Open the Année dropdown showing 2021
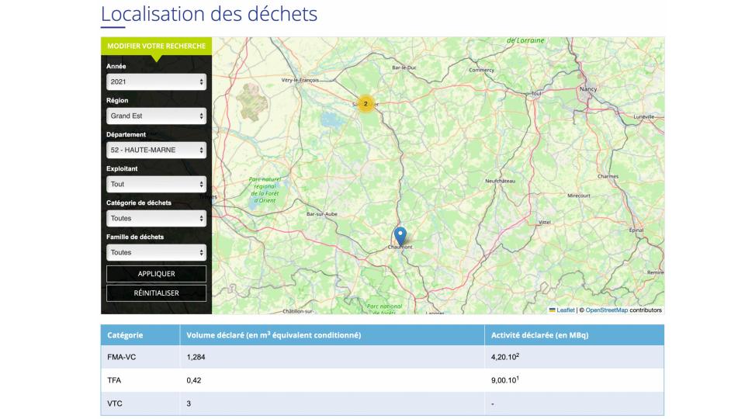The width and height of the screenshot is (745, 419). tap(156, 81)
